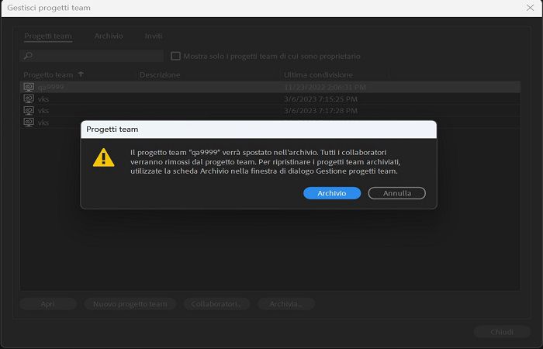
Task: Switch to the Progetti team tab
Action: point(48,36)
